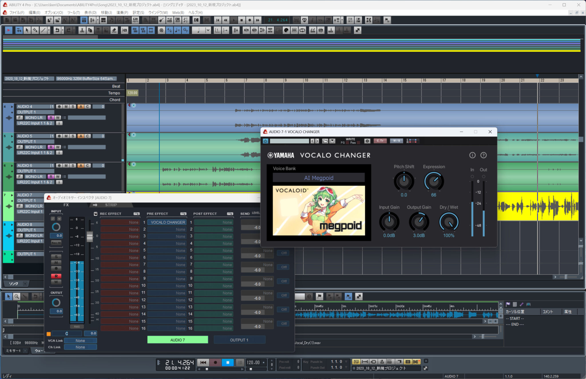This screenshot has height=379, width=586.
Task: Toggle the Vocalo Changer power button
Action: [265, 141]
